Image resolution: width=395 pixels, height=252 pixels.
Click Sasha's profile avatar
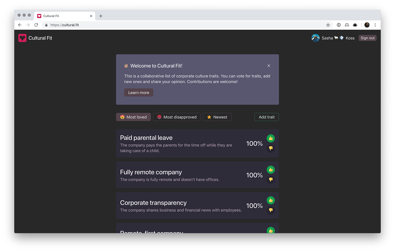(315, 38)
